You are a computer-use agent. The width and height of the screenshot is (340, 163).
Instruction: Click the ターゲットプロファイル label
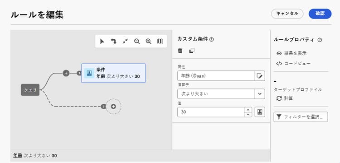coord(298,90)
